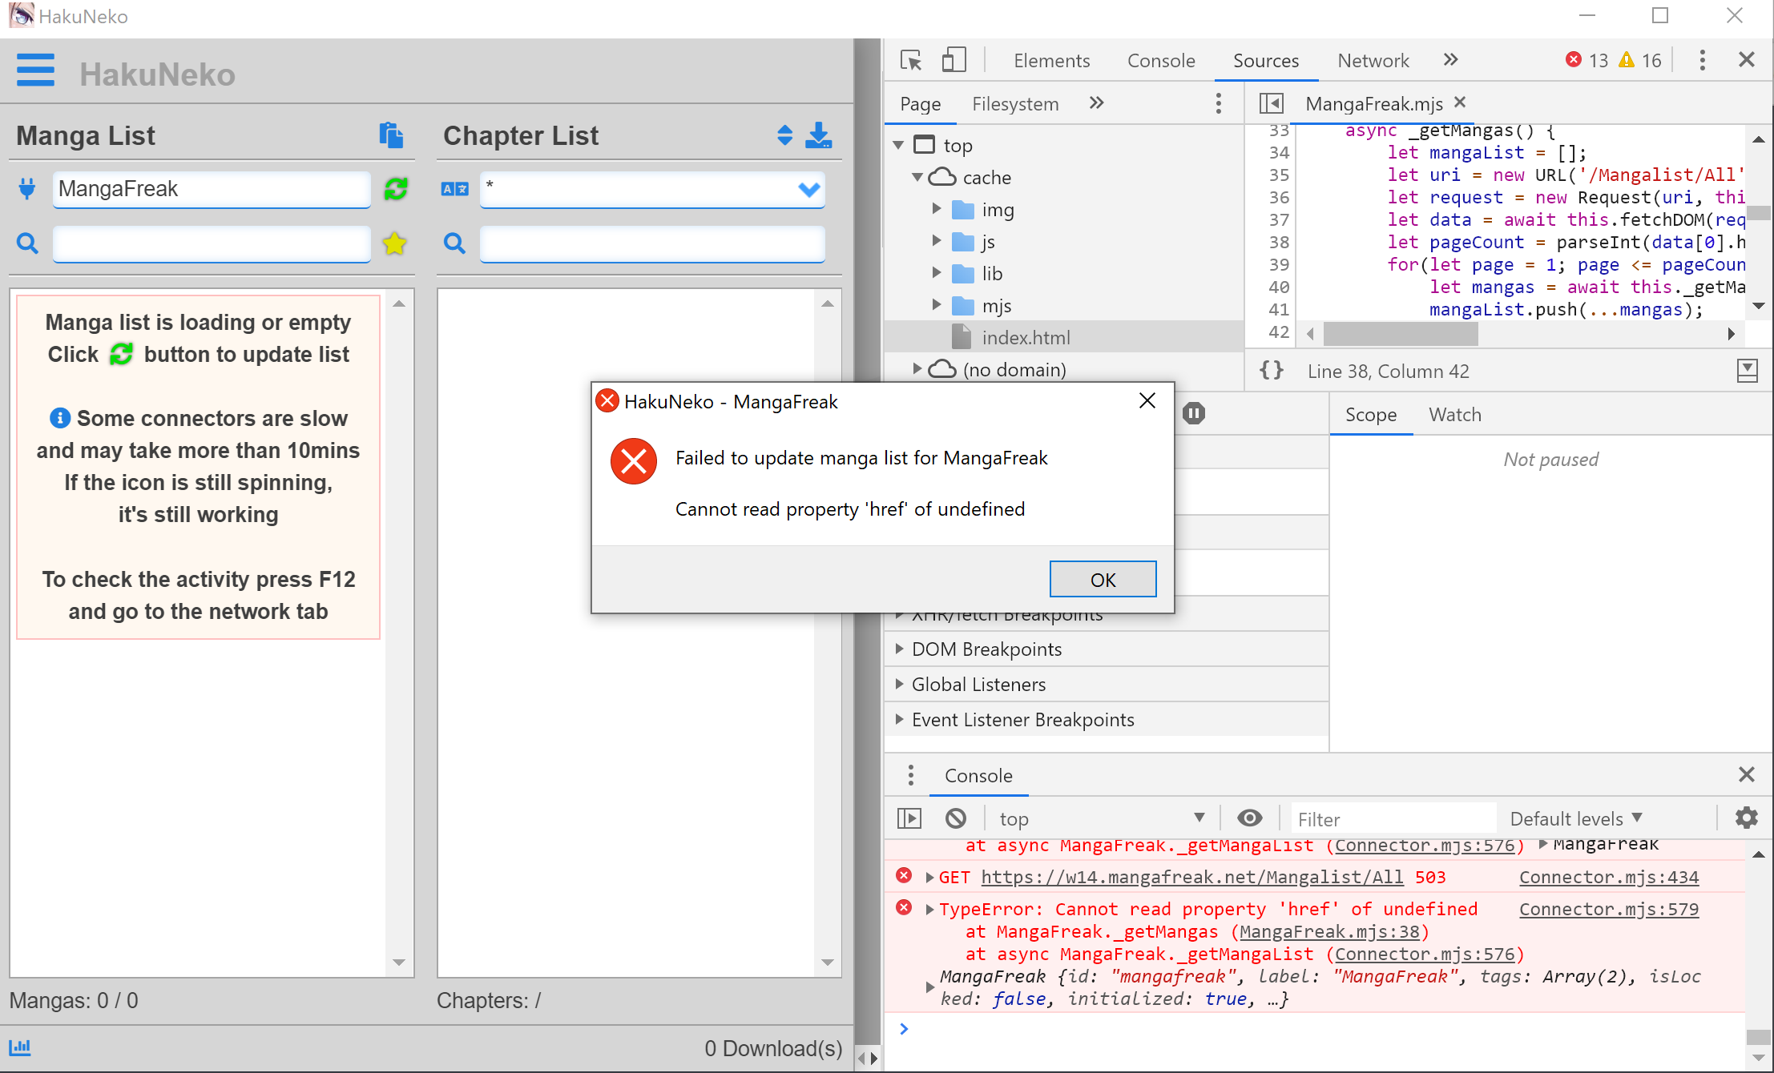Refresh the MangaFreak manga list
Image resolution: width=1774 pixels, height=1073 pixels.
[x=393, y=189]
